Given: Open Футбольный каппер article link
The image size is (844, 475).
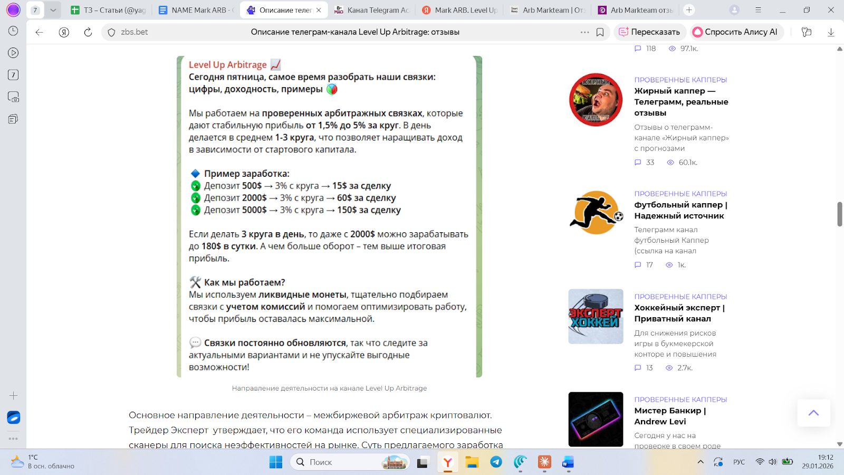Looking at the screenshot, I should pos(680,210).
